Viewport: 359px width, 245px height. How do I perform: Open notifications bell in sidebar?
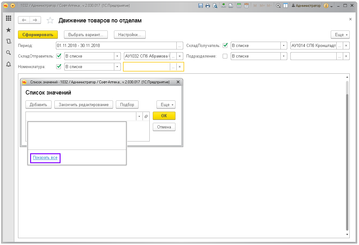point(9,64)
